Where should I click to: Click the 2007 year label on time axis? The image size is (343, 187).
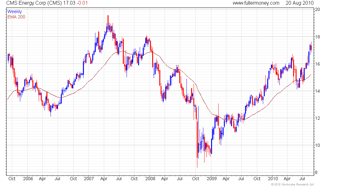point(89,179)
